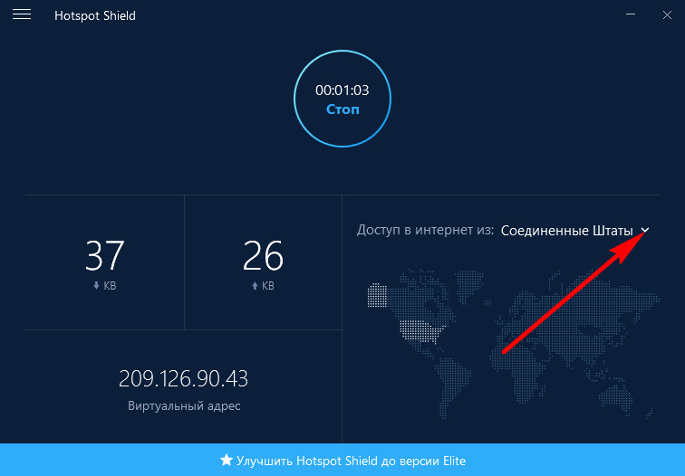
Task: Click the Доступ в интернет из label
Action: (x=425, y=230)
